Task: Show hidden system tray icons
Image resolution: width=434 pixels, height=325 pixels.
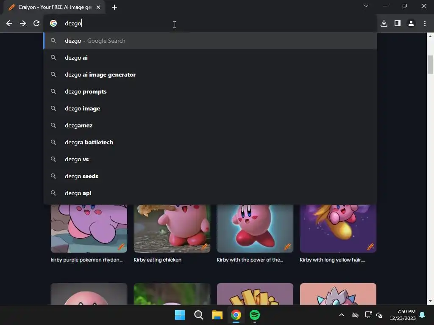Action: [x=342, y=315]
